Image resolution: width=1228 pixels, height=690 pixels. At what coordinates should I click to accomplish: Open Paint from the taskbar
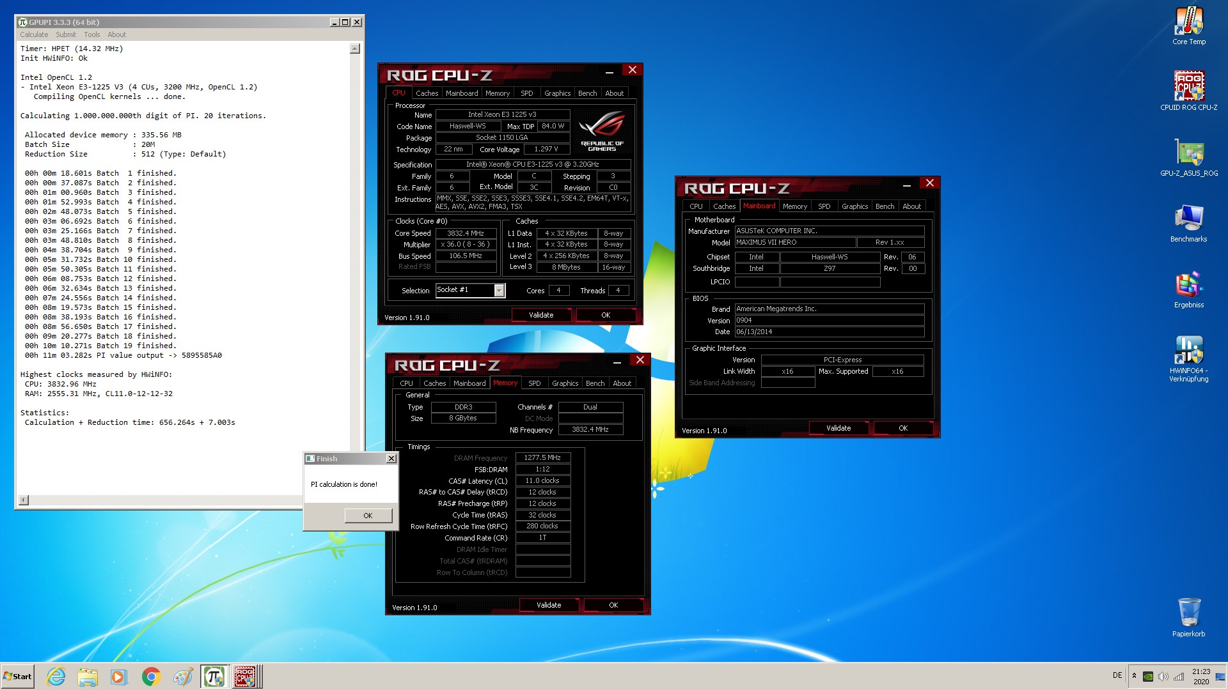coord(182,677)
